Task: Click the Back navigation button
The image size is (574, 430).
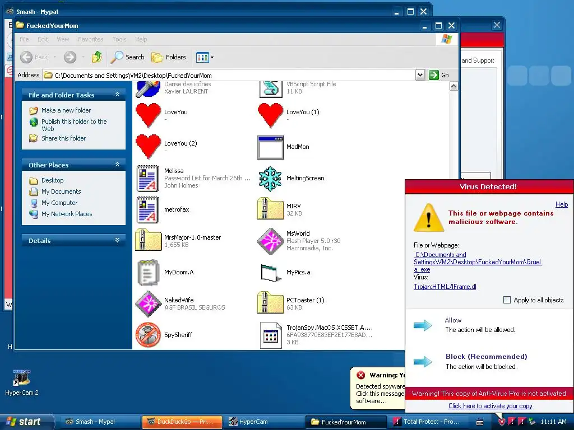Action: coord(34,57)
